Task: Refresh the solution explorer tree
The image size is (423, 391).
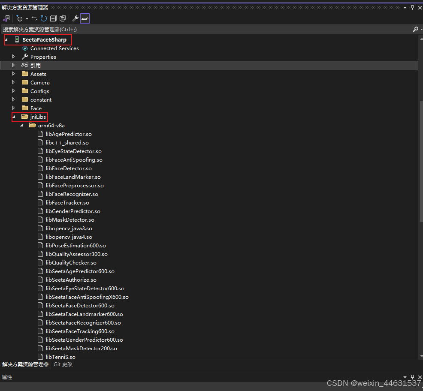Action: click(x=43, y=18)
